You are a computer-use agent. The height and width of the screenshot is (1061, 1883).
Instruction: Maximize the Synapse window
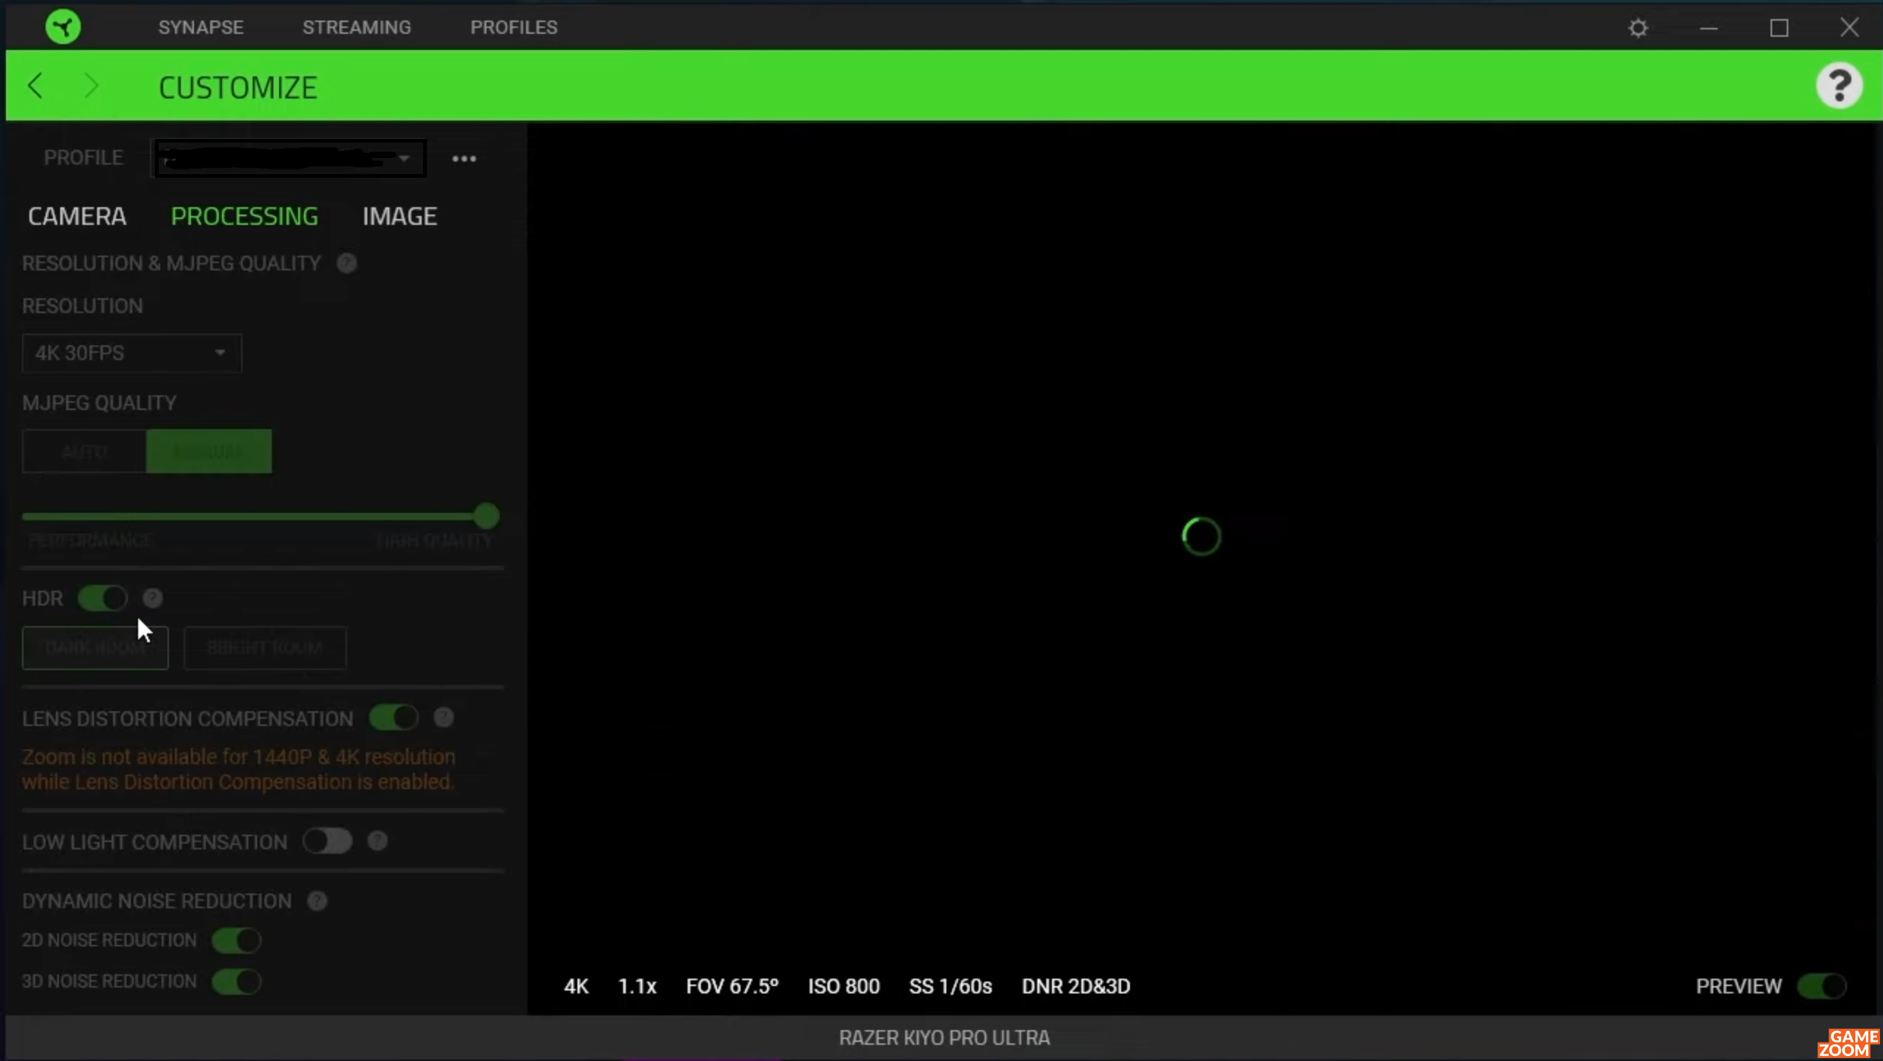[x=1779, y=28]
